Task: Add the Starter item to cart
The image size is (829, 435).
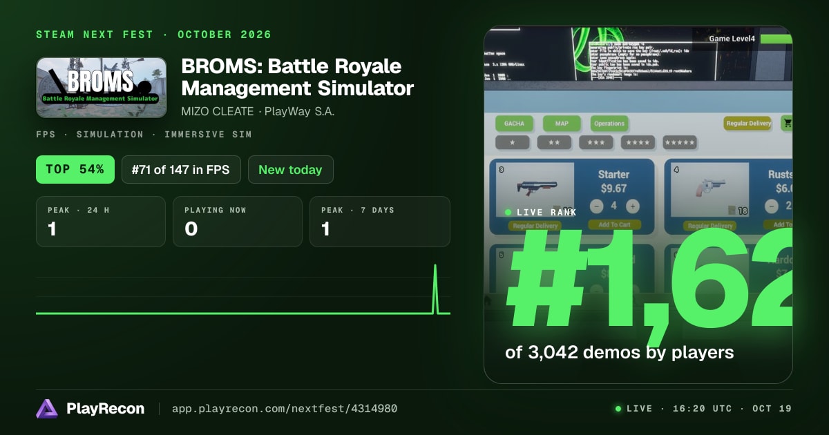Action: click(614, 224)
